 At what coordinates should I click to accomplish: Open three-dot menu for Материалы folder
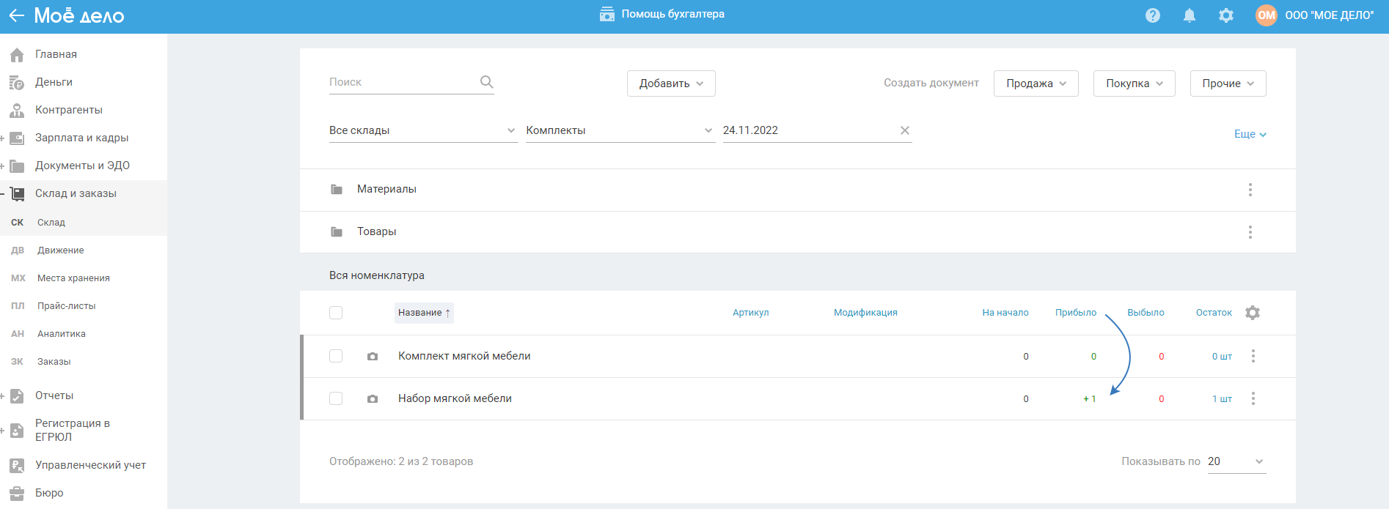click(x=1250, y=190)
